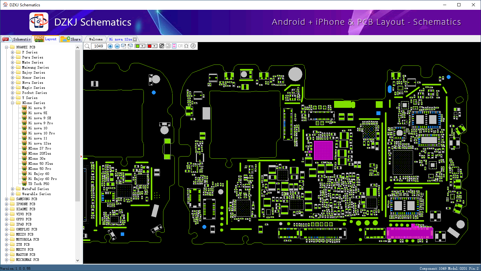481x271 pixels.
Task: Click the green color swatch
Action: click(x=137, y=46)
